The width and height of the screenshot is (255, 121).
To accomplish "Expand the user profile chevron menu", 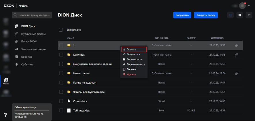I will pos(249,5).
